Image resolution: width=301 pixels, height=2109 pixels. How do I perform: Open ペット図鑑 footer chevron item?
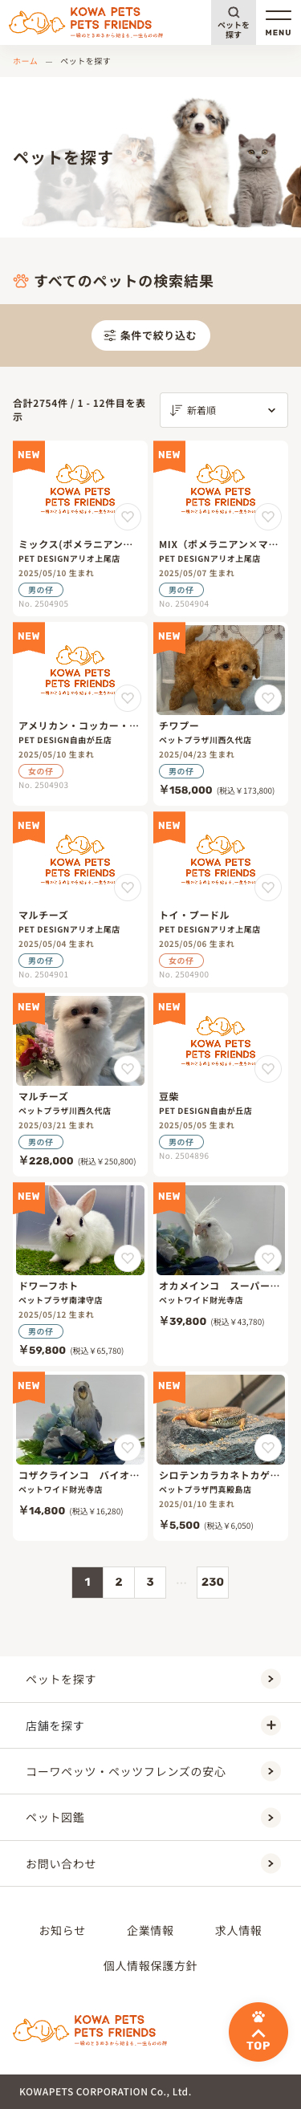pos(151,1817)
